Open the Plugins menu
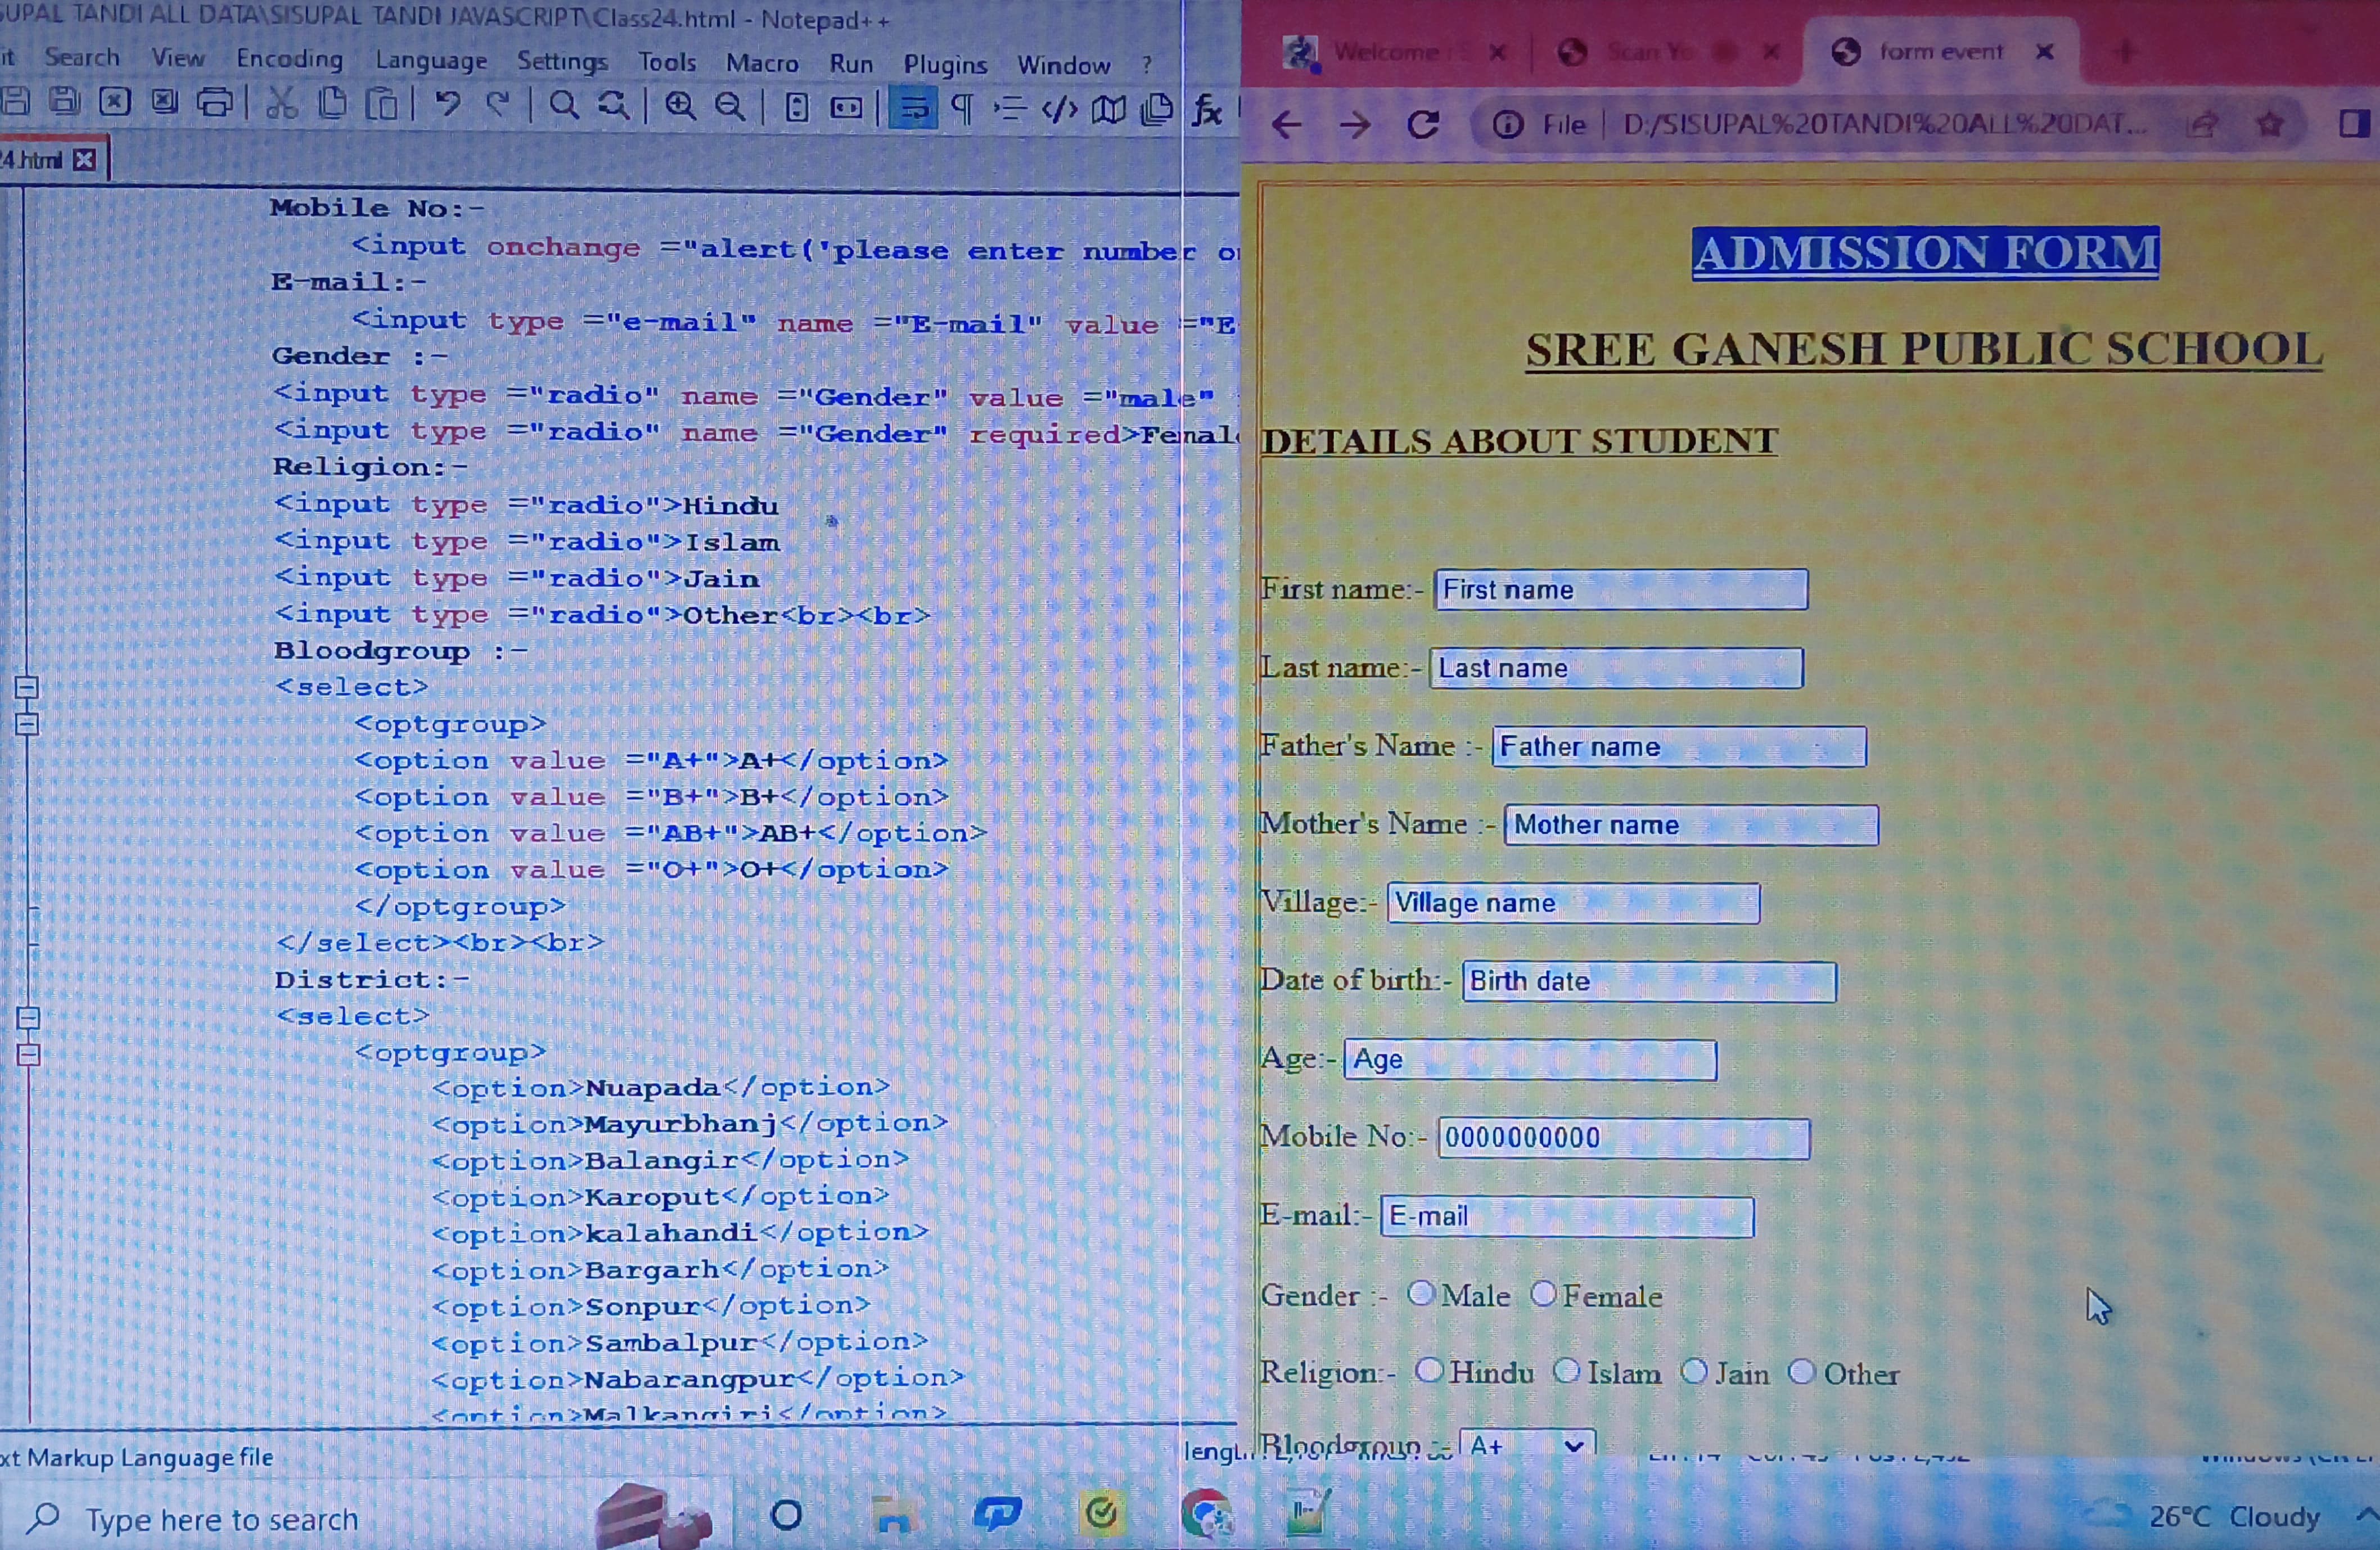This screenshot has width=2380, height=1550. [944, 65]
